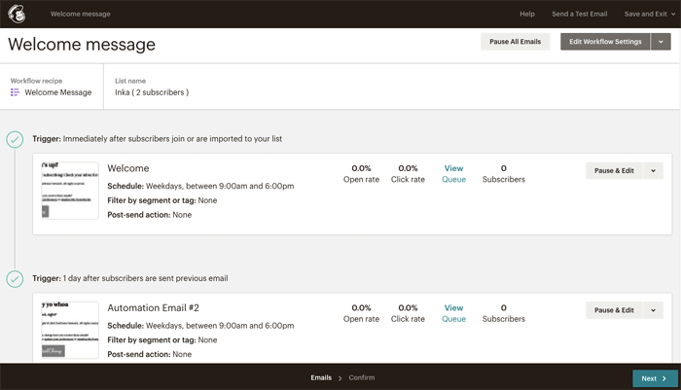Select the Confirm step in footer breadcrumb
The height and width of the screenshot is (390, 681).
[x=361, y=377]
